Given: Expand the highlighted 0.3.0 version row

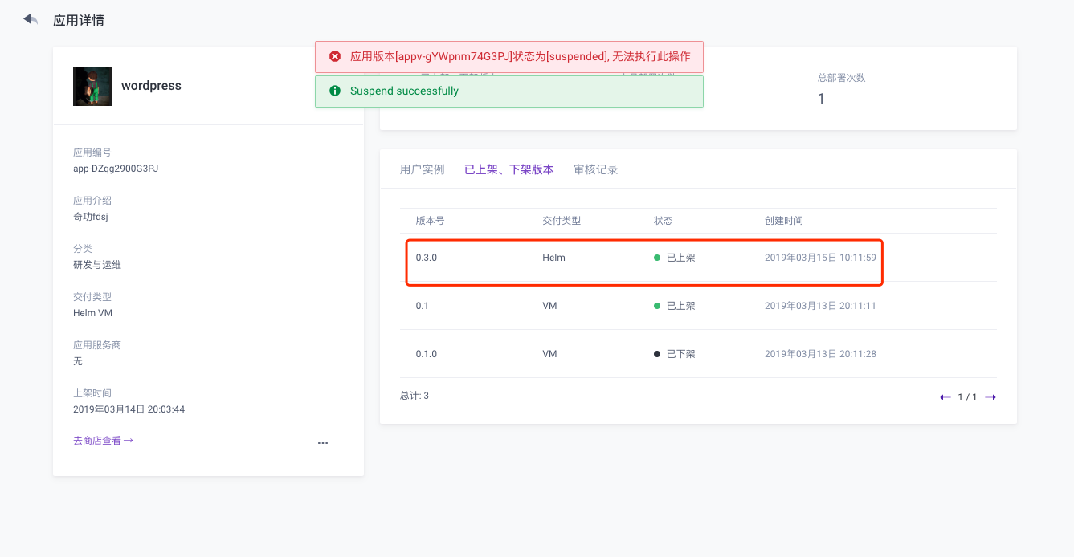Looking at the screenshot, I should (x=643, y=262).
